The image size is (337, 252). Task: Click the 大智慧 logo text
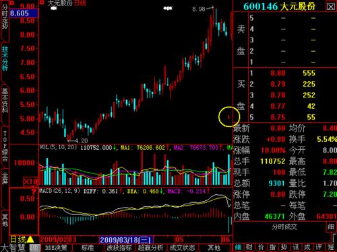pos(14,248)
